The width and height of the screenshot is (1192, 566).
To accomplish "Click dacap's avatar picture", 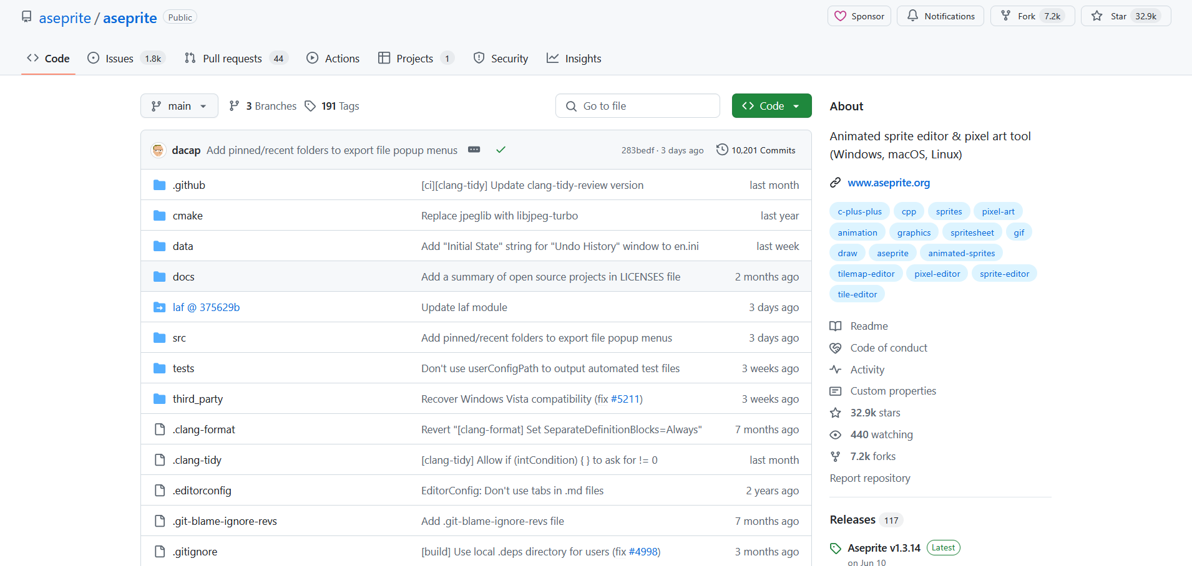I will (x=159, y=150).
